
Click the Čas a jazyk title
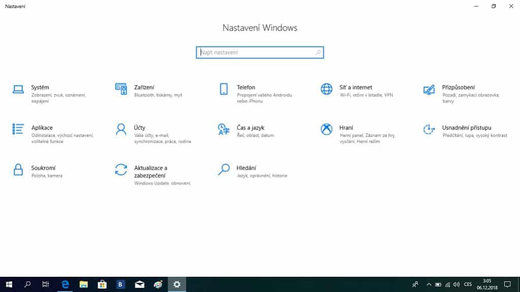pos(250,127)
